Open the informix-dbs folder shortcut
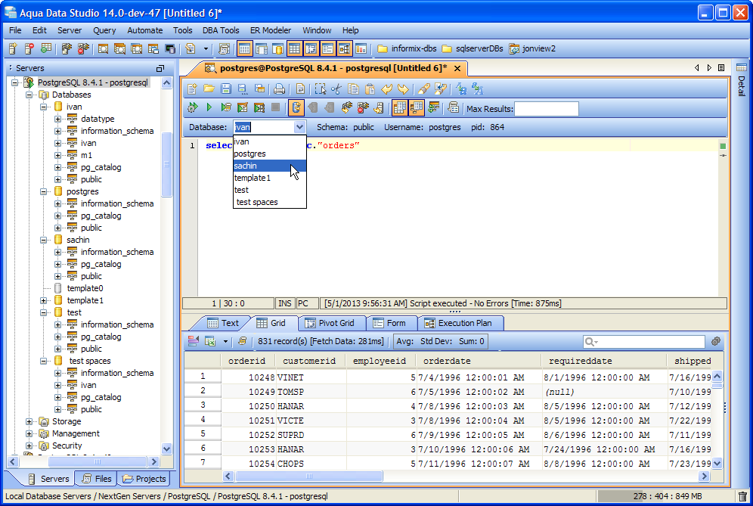The height and width of the screenshot is (506, 753). coord(407,48)
